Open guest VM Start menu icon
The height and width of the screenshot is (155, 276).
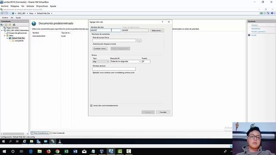click(3, 142)
